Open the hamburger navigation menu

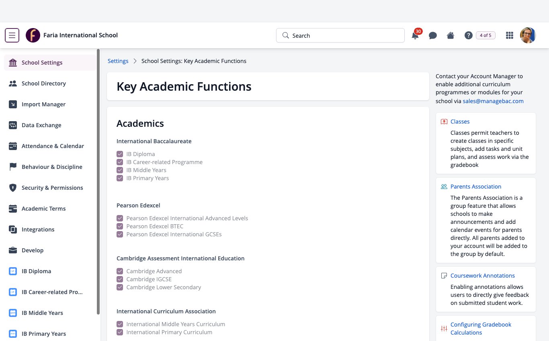click(x=12, y=35)
